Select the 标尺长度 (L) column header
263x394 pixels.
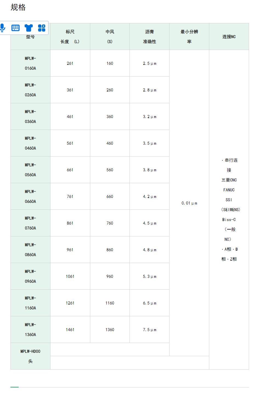70,37
